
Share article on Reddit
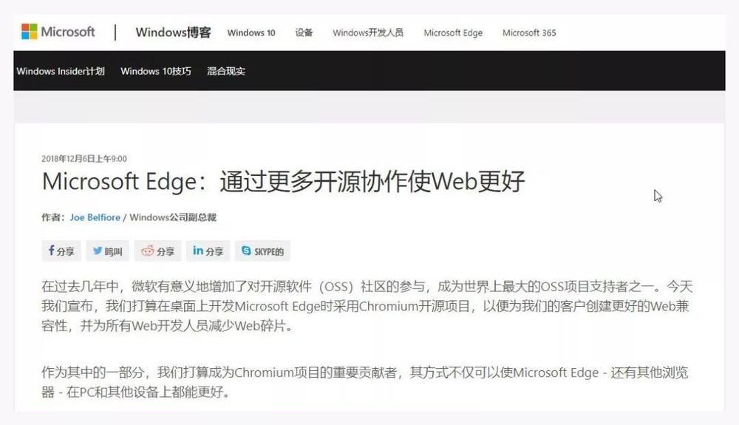[158, 251]
